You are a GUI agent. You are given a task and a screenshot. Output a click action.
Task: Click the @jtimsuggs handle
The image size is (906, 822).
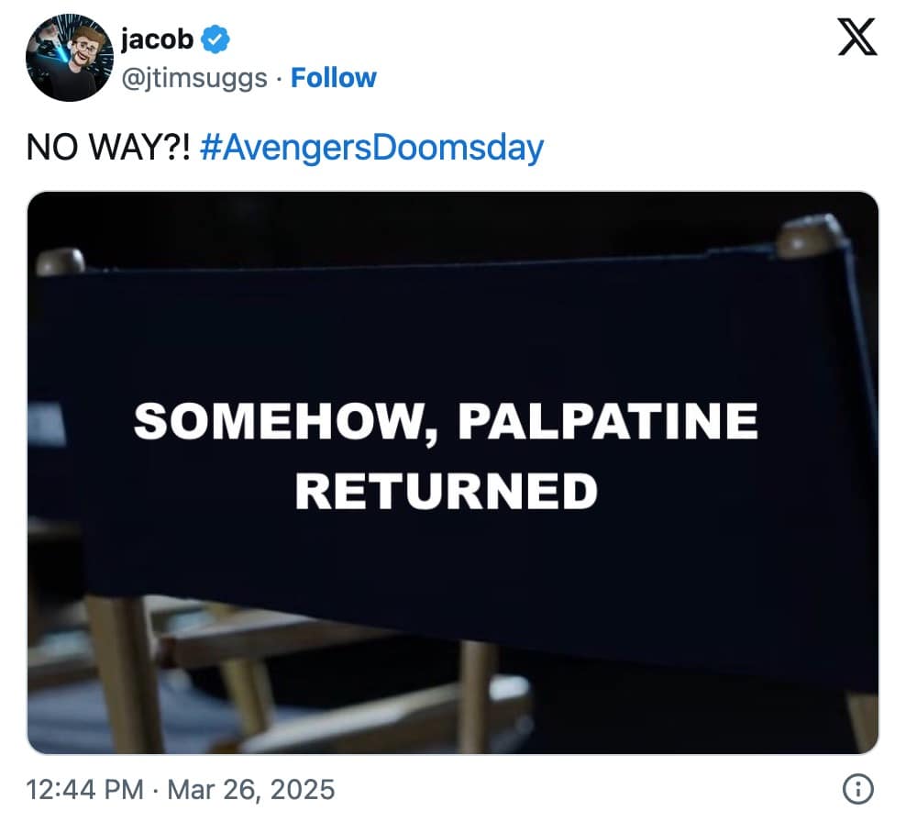[198, 78]
